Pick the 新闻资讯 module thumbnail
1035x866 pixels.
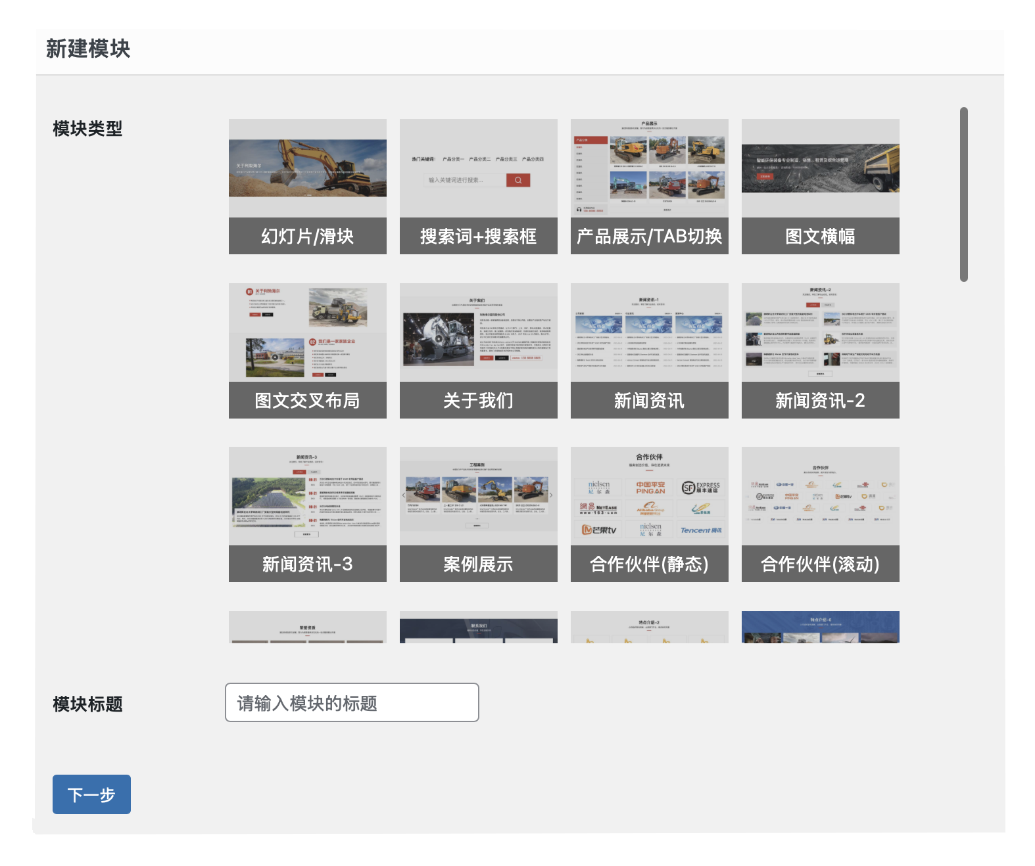(649, 350)
